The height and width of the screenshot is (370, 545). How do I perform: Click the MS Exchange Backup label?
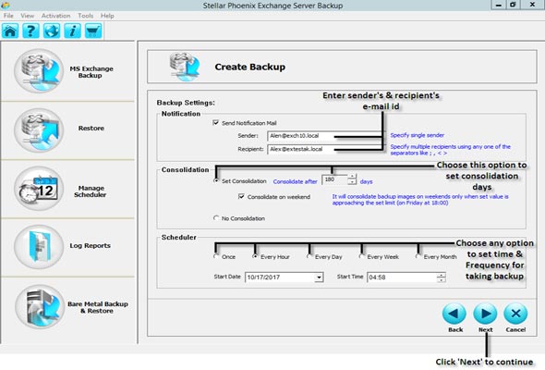pyautogui.click(x=91, y=72)
